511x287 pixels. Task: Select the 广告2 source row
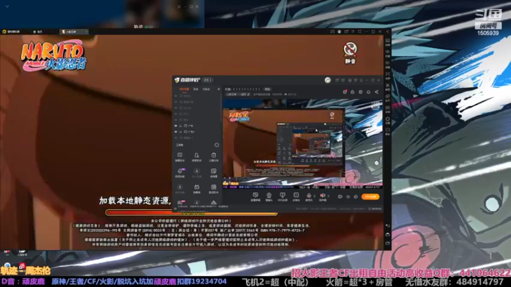point(197,132)
